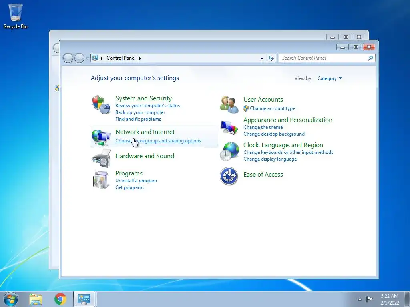This screenshot has height=307, width=410.
Task: Open the Start menu orb
Action: (x=10, y=299)
